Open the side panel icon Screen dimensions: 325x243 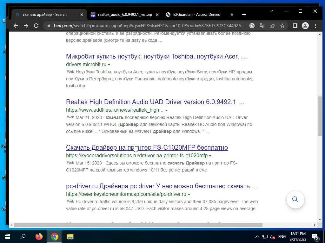[x=295, y=26]
